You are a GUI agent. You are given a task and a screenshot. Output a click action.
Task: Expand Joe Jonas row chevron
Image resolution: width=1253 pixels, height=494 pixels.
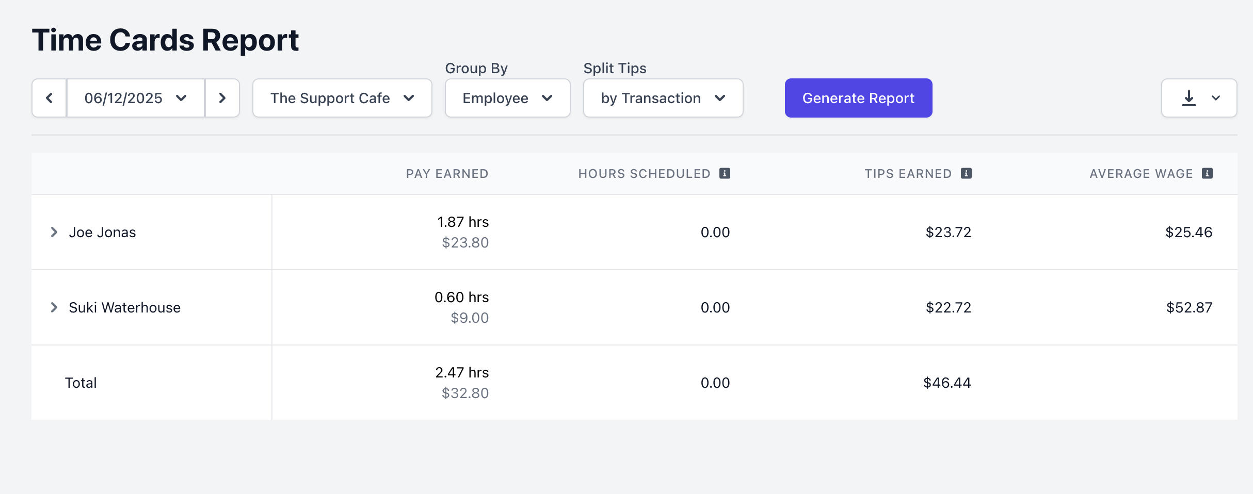click(54, 232)
